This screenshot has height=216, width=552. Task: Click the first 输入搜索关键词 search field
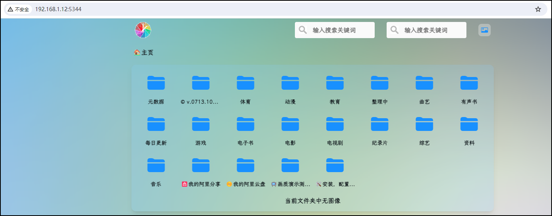click(335, 30)
